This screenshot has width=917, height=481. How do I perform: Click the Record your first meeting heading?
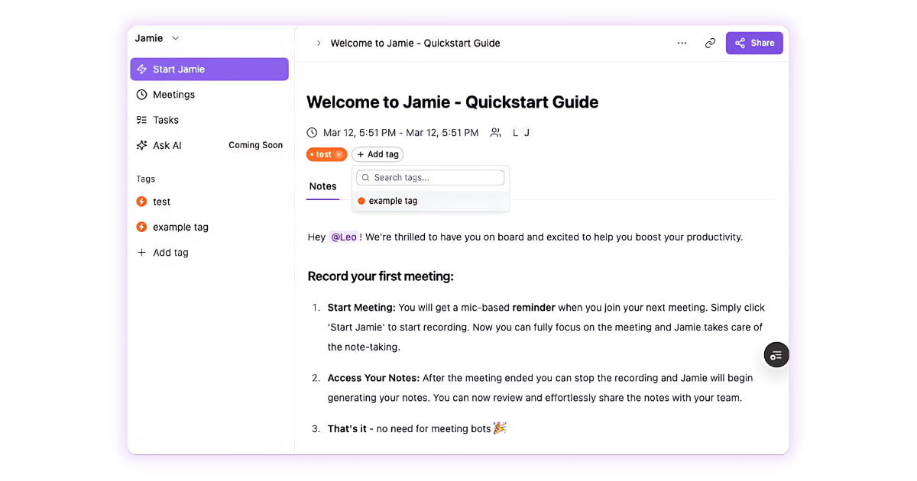tap(381, 276)
